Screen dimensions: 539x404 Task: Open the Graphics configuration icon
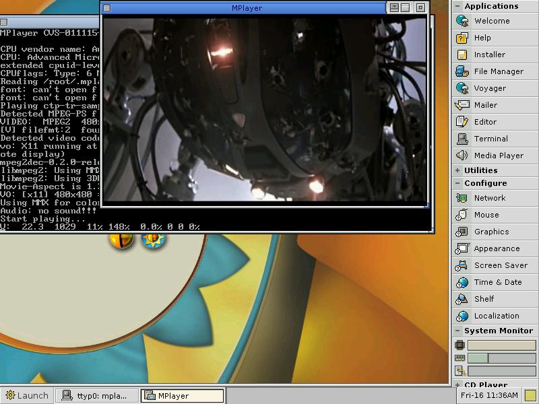[462, 232]
